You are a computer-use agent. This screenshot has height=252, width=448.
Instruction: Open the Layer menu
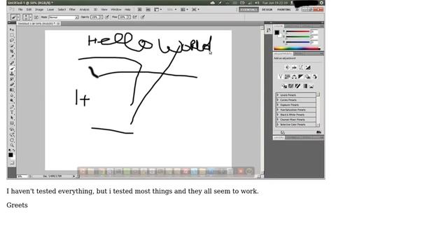click(50, 9)
